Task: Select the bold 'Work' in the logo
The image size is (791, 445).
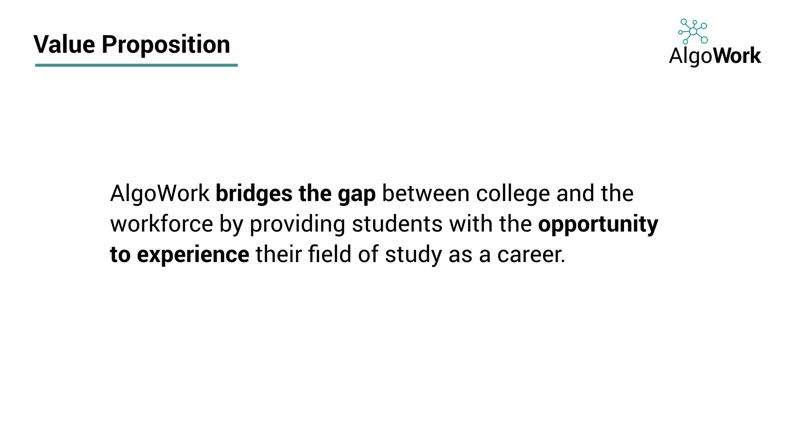Action: pyautogui.click(x=737, y=56)
